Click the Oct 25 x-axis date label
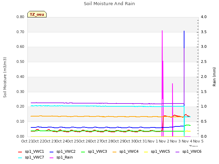Image resolution: width=219 pixels, height=164 pixels. pyautogui.click(x=73, y=141)
